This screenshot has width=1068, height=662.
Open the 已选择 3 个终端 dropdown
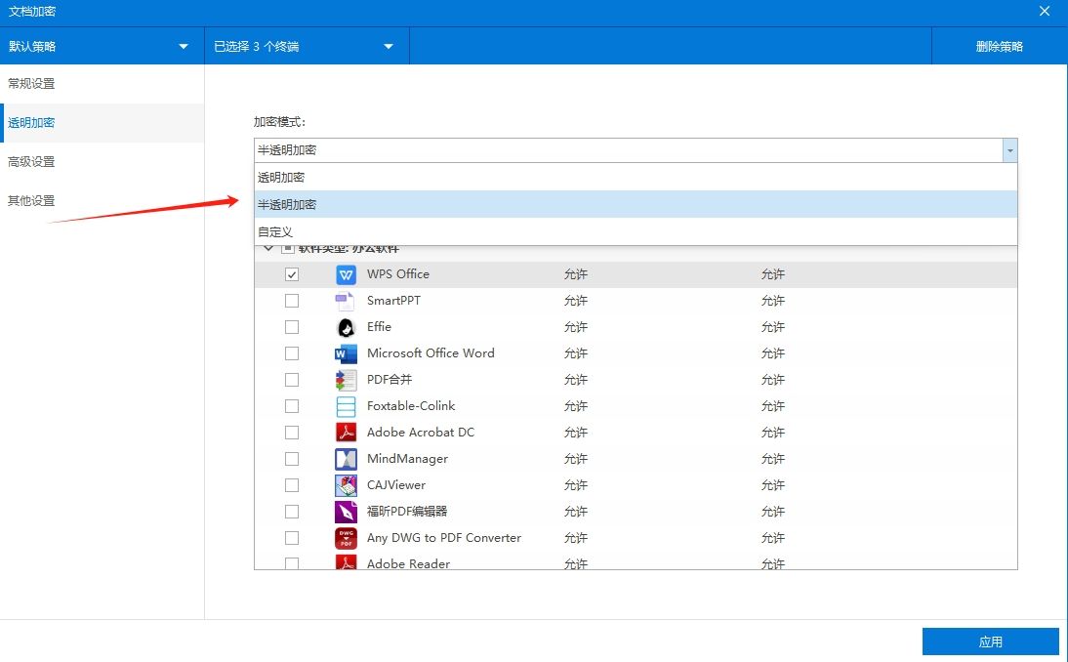point(306,45)
